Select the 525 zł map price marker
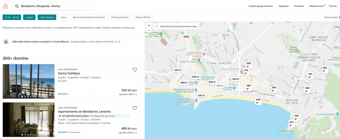 tap(202, 96)
